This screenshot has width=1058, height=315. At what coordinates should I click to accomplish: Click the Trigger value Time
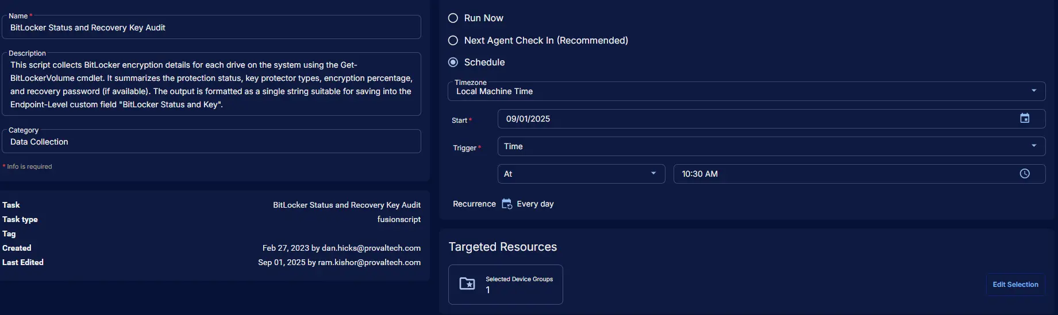[x=513, y=146]
